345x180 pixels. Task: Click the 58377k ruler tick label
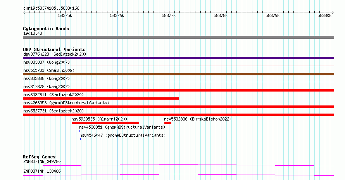click(169, 15)
